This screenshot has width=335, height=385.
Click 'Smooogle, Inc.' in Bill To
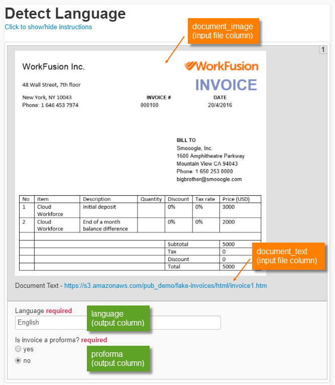click(194, 148)
